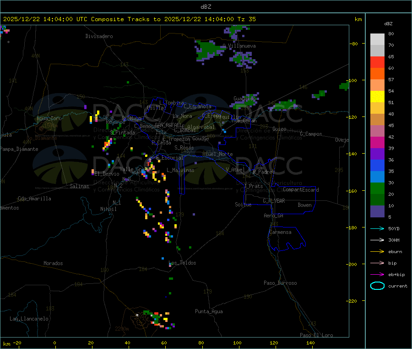
Task: Click the 'El_Desvio' map label
Action: pyautogui.click(x=107, y=174)
